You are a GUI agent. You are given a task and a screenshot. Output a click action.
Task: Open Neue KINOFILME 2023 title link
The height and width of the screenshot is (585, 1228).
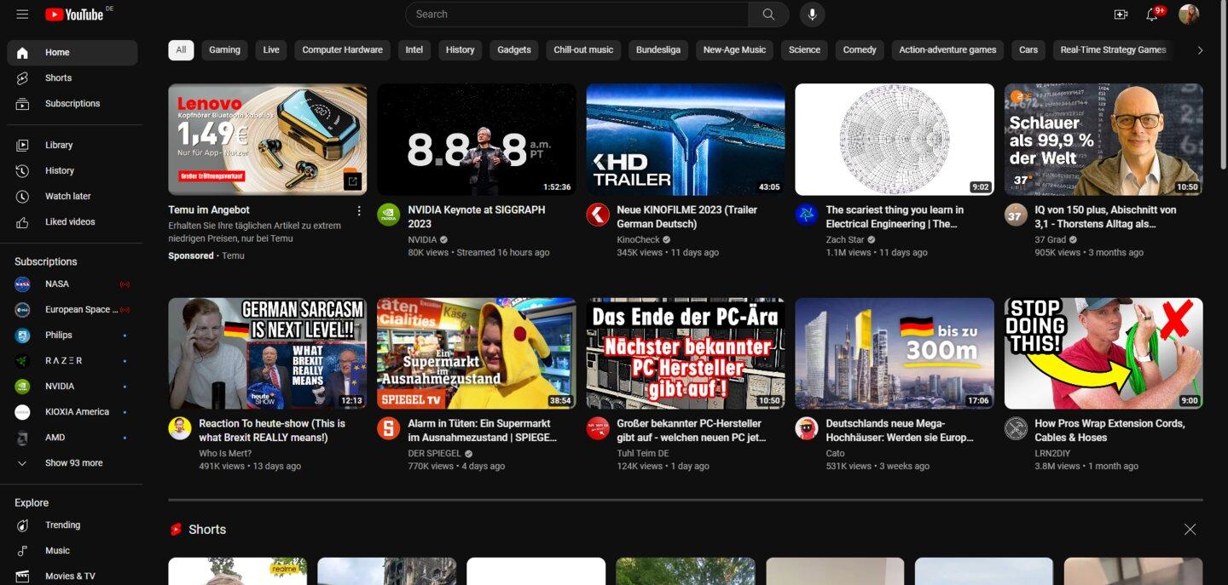(686, 217)
